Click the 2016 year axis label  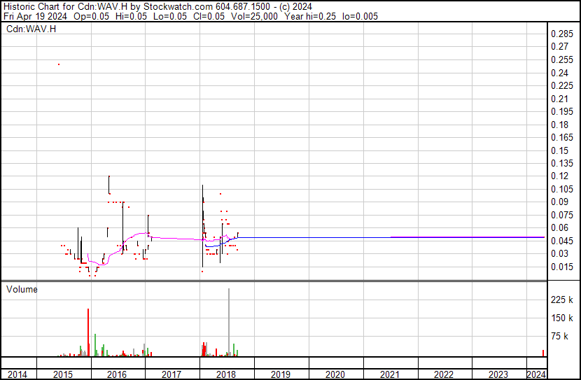click(117, 374)
